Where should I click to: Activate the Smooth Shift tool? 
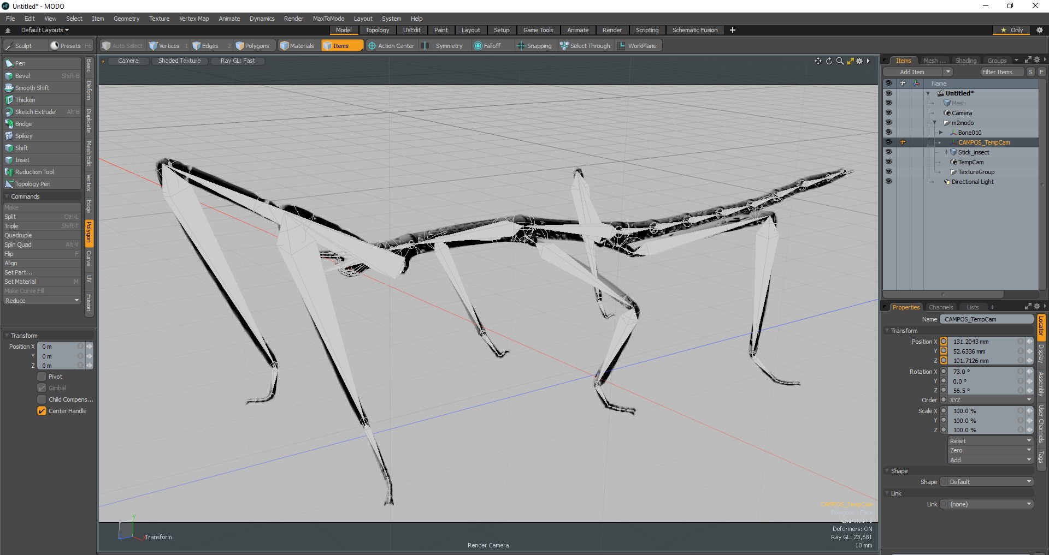[42, 88]
